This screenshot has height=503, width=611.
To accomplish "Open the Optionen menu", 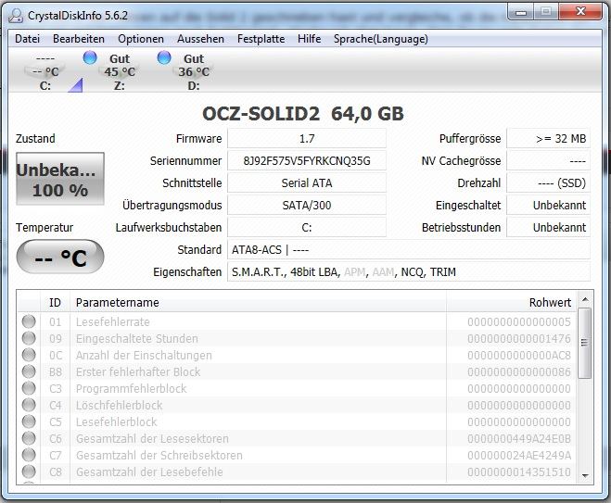I will point(141,39).
